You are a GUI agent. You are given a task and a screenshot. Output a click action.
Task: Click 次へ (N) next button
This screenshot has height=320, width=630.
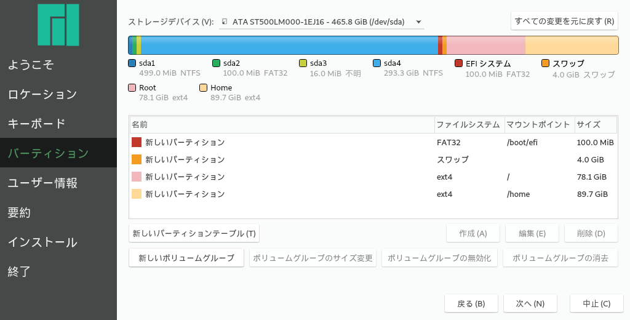pos(530,303)
